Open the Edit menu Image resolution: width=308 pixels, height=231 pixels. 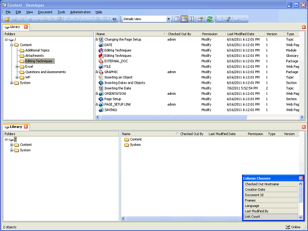[18, 12]
